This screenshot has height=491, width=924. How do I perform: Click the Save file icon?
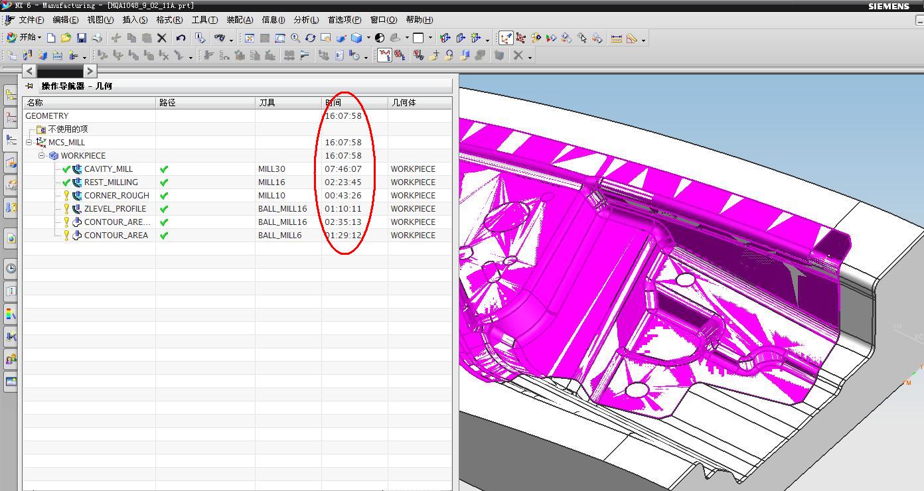pos(82,38)
